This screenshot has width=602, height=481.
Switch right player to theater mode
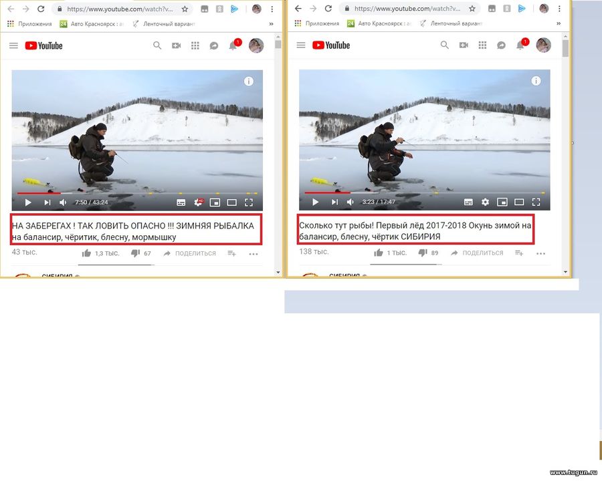point(519,202)
